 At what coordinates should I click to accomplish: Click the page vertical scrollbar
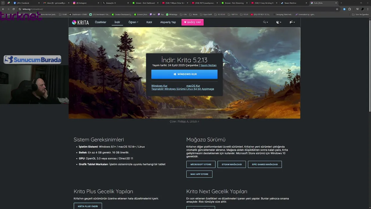(x=370, y=65)
